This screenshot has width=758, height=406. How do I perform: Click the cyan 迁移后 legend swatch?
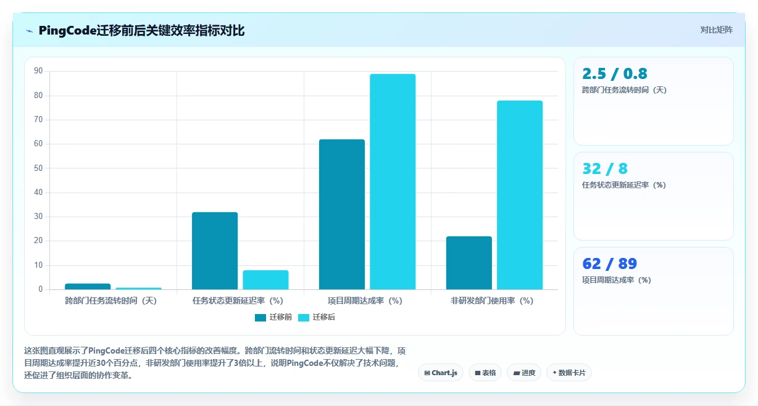(304, 318)
